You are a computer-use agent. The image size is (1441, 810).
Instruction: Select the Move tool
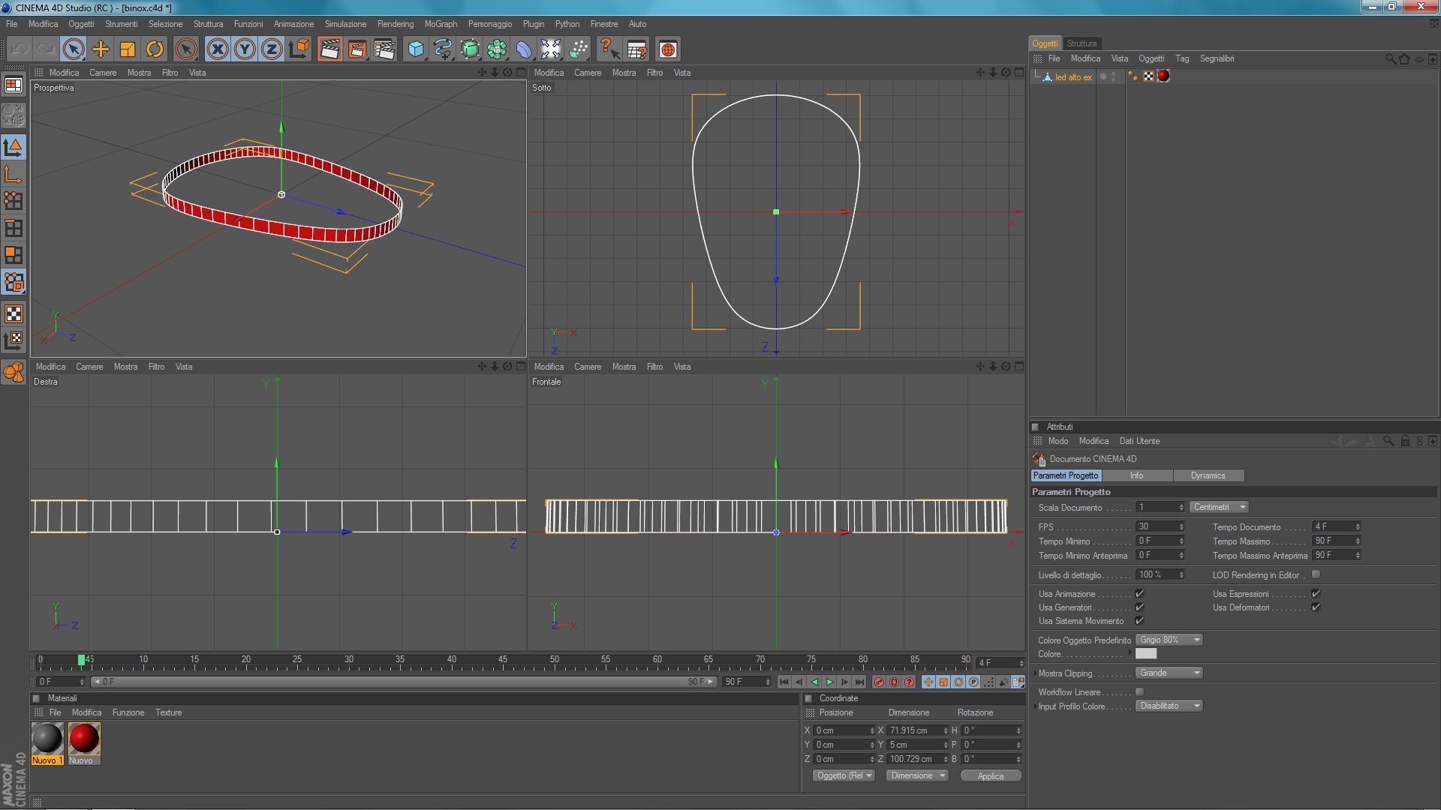(x=101, y=49)
